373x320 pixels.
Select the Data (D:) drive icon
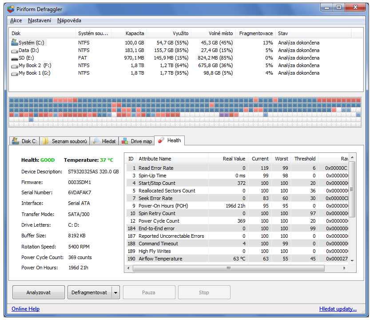tap(14, 50)
